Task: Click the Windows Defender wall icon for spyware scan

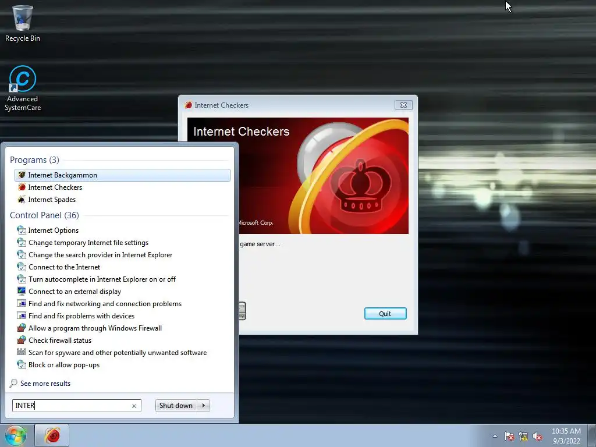Action: click(x=22, y=352)
